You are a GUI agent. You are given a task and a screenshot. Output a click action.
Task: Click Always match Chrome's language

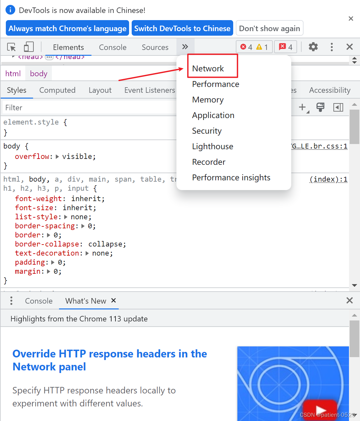67,29
